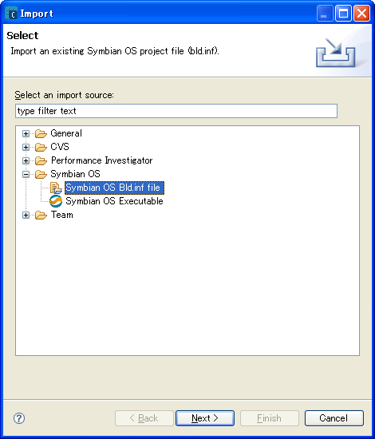Collapse the Symbian OS tree node
The image size is (375, 439).
tap(26, 175)
